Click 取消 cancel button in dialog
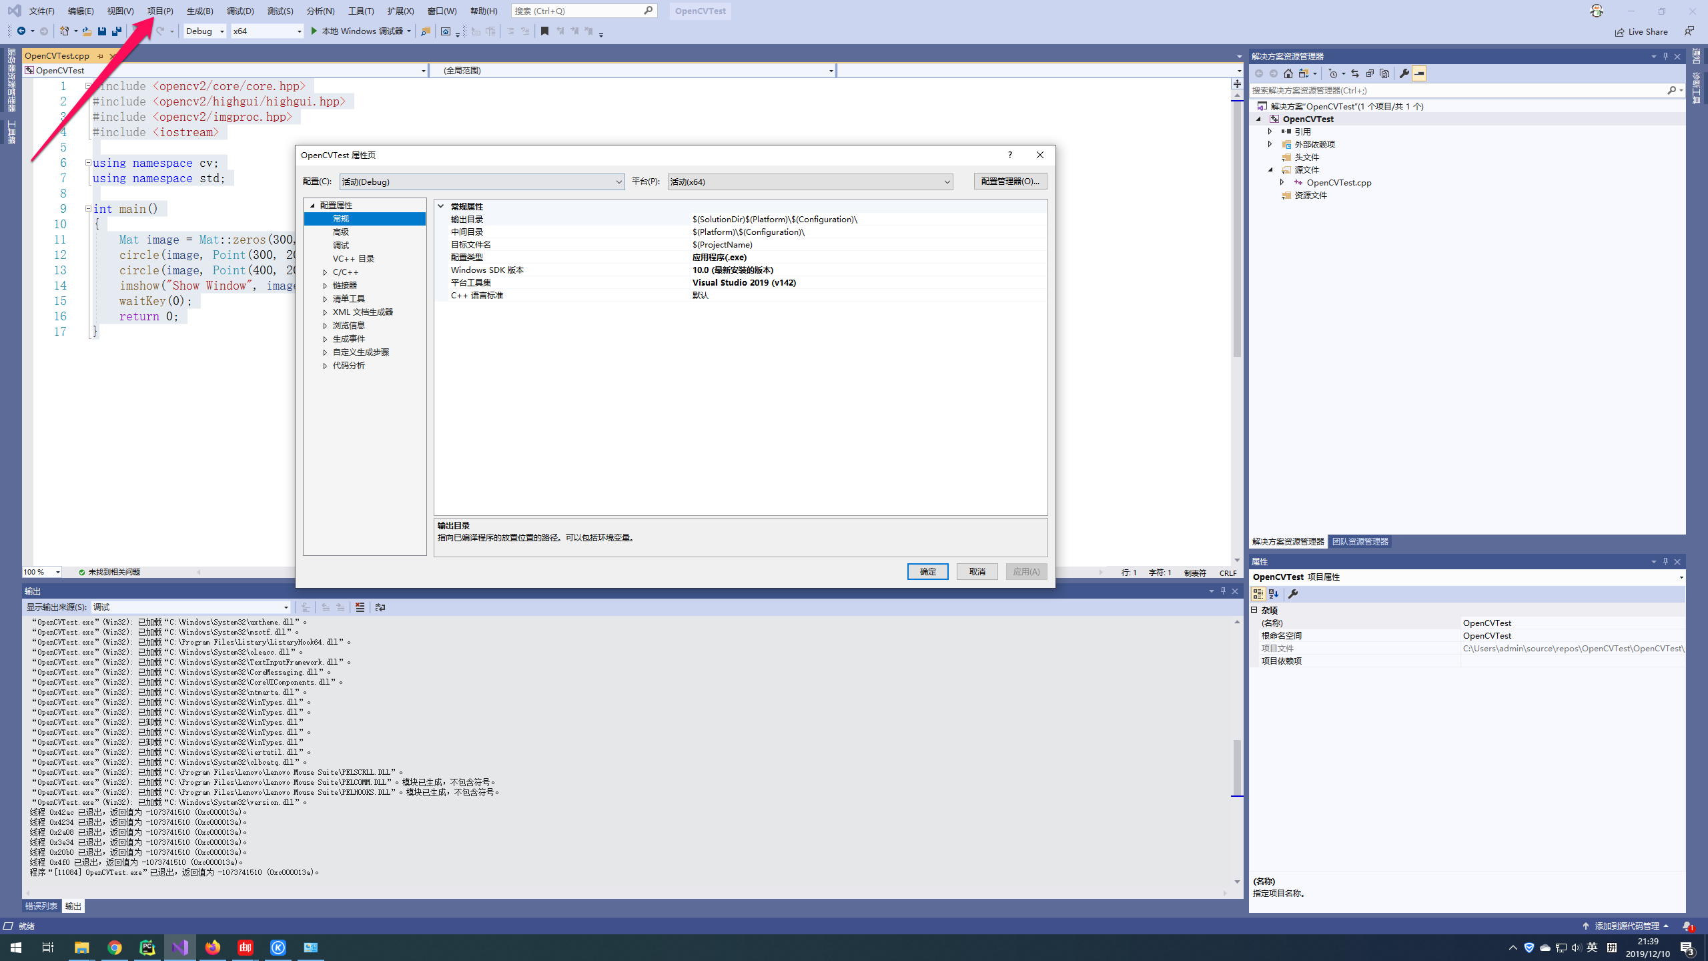Viewport: 1708px width, 961px height. tap(977, 571)
